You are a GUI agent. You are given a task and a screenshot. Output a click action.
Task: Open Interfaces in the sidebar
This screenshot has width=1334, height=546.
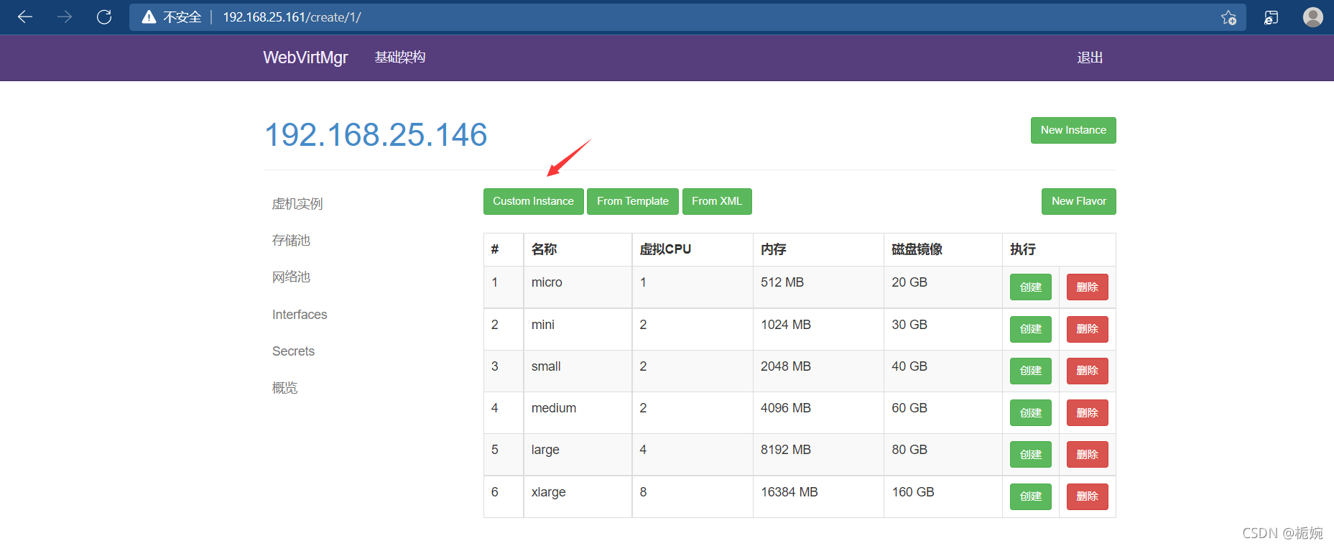300,315
